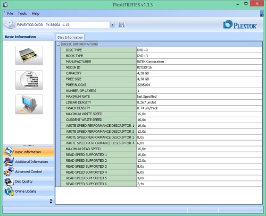Click the Online Update globe icon
Image resolution: width=266 pixels, height=216 pixels.
point(9,191)
